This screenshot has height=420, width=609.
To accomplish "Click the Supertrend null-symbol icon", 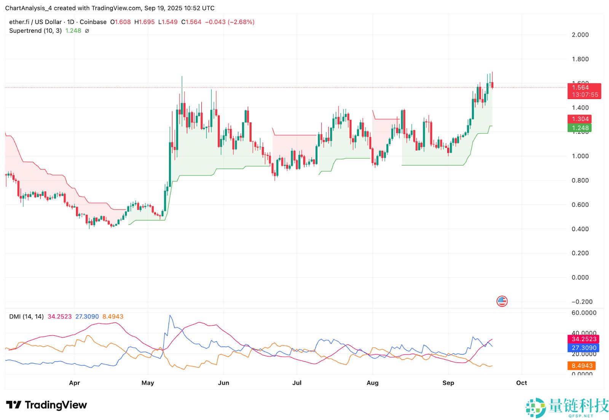I will click(x=87, y=31).
